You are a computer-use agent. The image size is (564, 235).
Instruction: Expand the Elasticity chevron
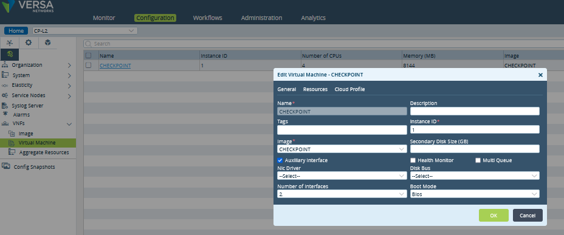pos(69,86)
